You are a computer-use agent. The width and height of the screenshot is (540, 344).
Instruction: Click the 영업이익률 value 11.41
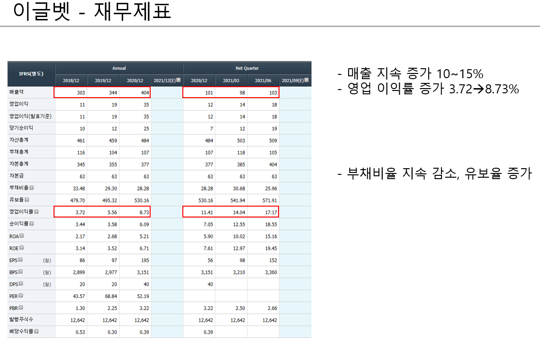point(207,212)
